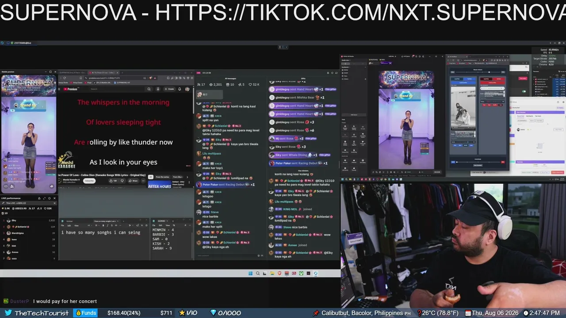Like the karaoke video (15K)
The height and width of the screenshot is (318, 566).
(x=114, y=181)
